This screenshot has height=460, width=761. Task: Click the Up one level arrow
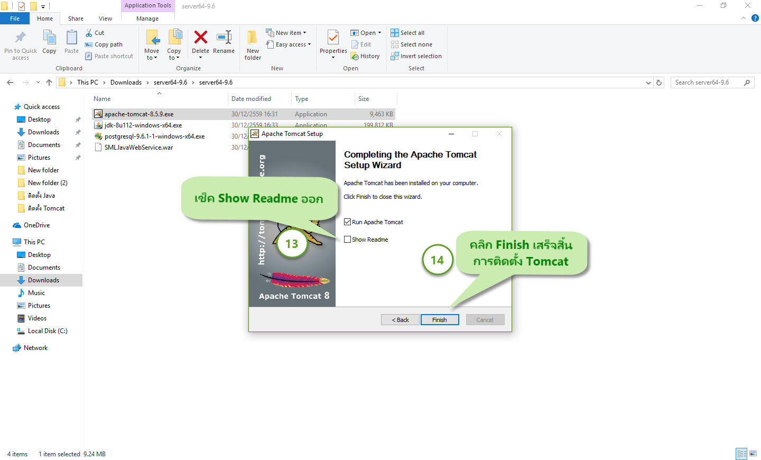click(49, 82)
